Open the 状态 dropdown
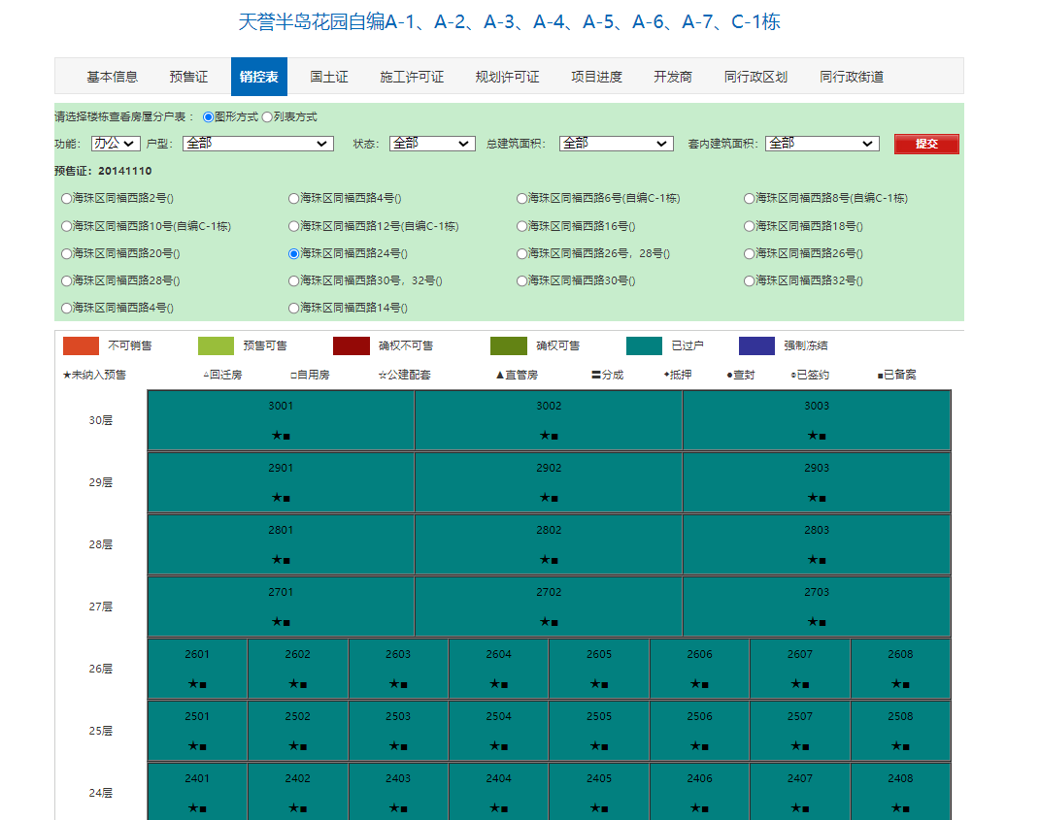This screenshot has height=820, width=1040. [x=434, y=142]
